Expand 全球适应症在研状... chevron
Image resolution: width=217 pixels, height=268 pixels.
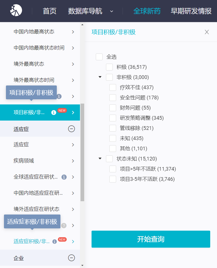pos(73,177)
